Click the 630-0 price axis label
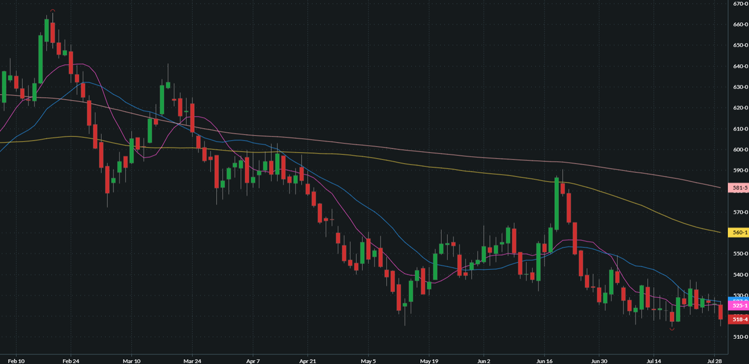The image size is (749, 364). click(740, 87)
